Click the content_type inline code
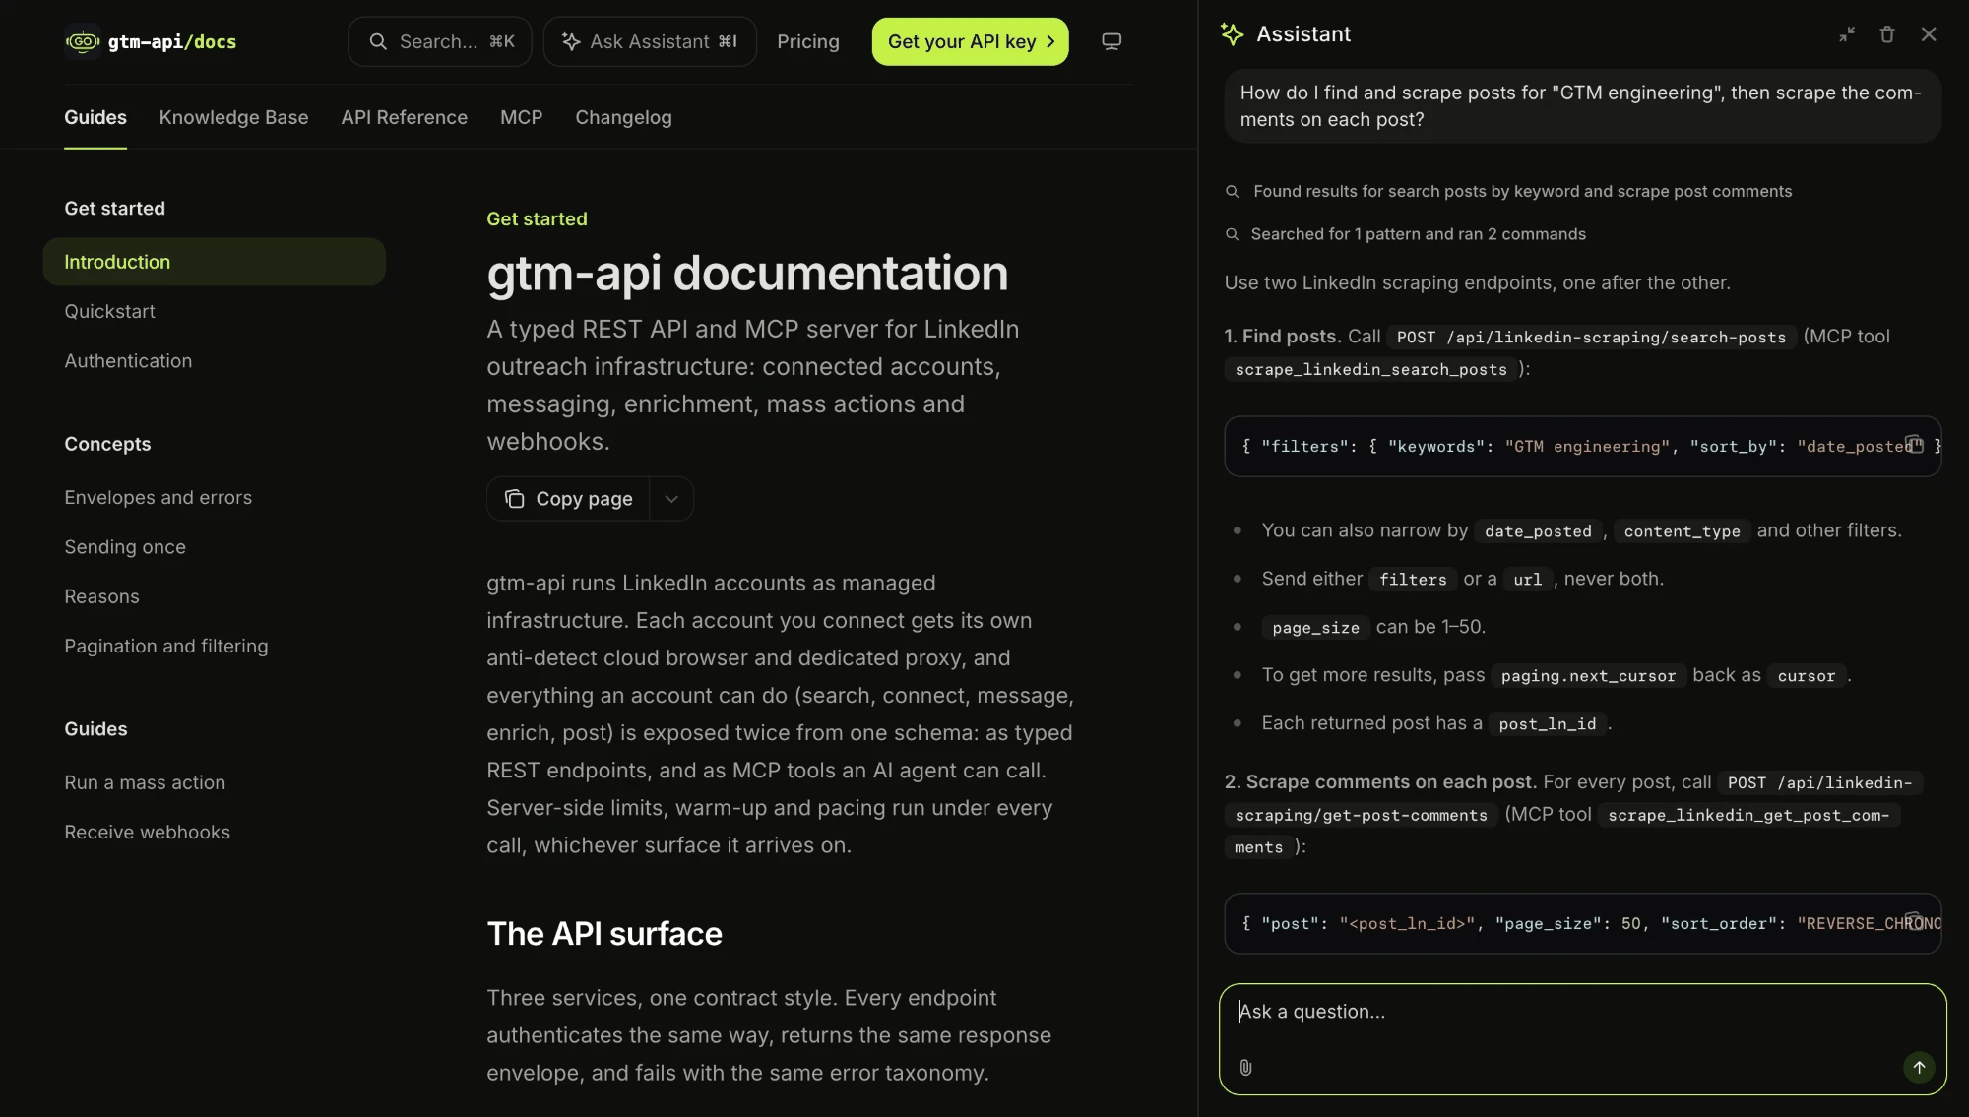 1682,531
